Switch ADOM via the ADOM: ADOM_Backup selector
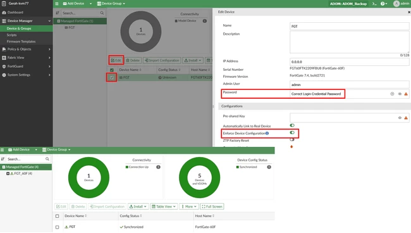This screenshot has height=233, width=411. point(348,4)
